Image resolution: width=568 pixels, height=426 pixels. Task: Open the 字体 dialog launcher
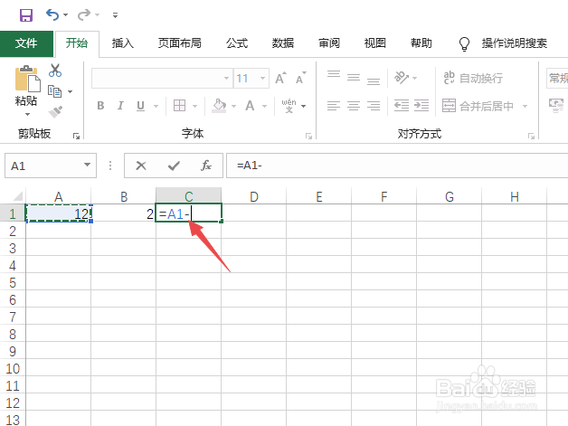(x=308, y=136)
